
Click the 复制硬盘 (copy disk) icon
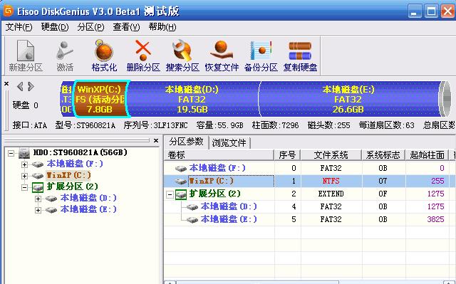(x=300, y=56)
